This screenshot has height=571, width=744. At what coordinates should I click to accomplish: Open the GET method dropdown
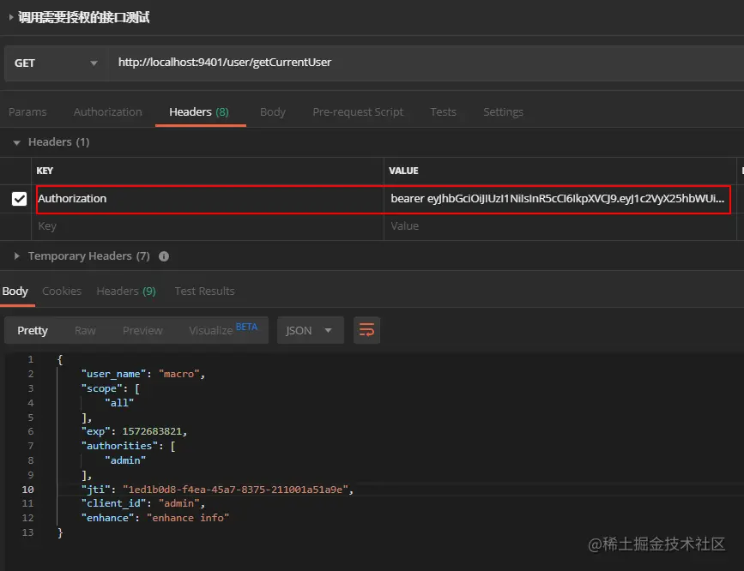pyautogui.click(x=56, y=63)
